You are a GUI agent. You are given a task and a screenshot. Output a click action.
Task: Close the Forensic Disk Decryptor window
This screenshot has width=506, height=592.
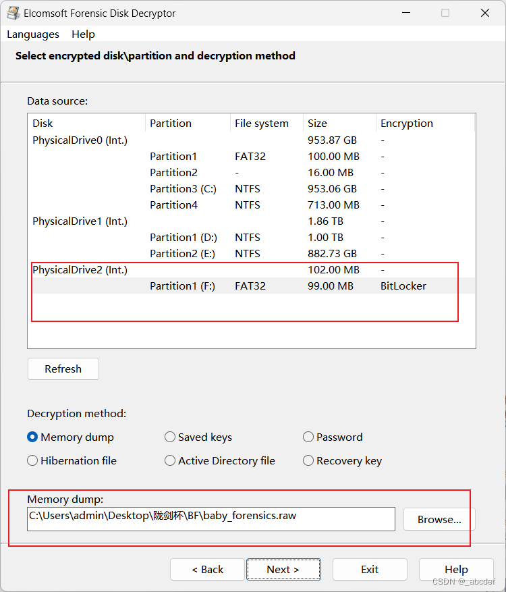[x=485, y=13]
